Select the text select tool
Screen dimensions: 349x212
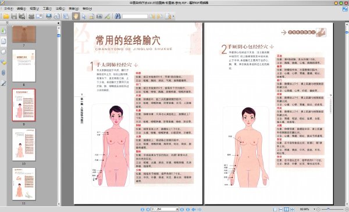[91, 16]
